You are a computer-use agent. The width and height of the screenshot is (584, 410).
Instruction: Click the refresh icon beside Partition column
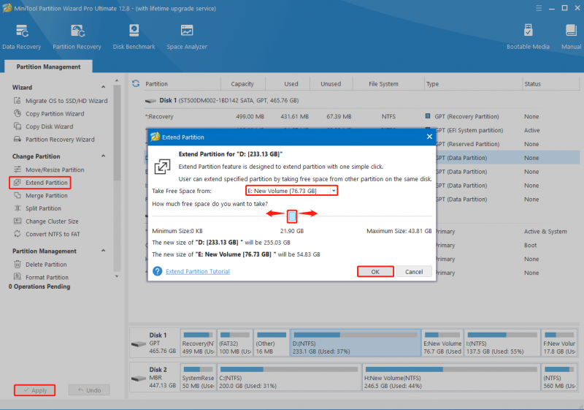[136, 83]
